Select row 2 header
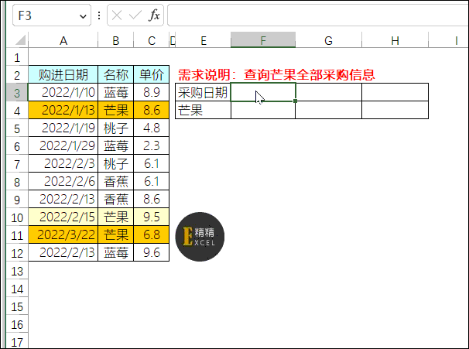The height and width of the screenshot is (349, 469). tap(17, 75)
